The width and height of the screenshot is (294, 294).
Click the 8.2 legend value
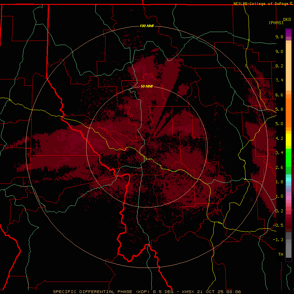pos(279,66)
